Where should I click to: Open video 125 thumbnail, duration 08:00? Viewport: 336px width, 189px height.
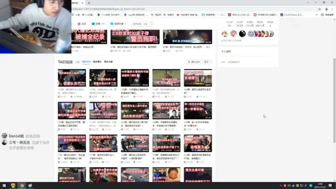click(x=166, y=78)
